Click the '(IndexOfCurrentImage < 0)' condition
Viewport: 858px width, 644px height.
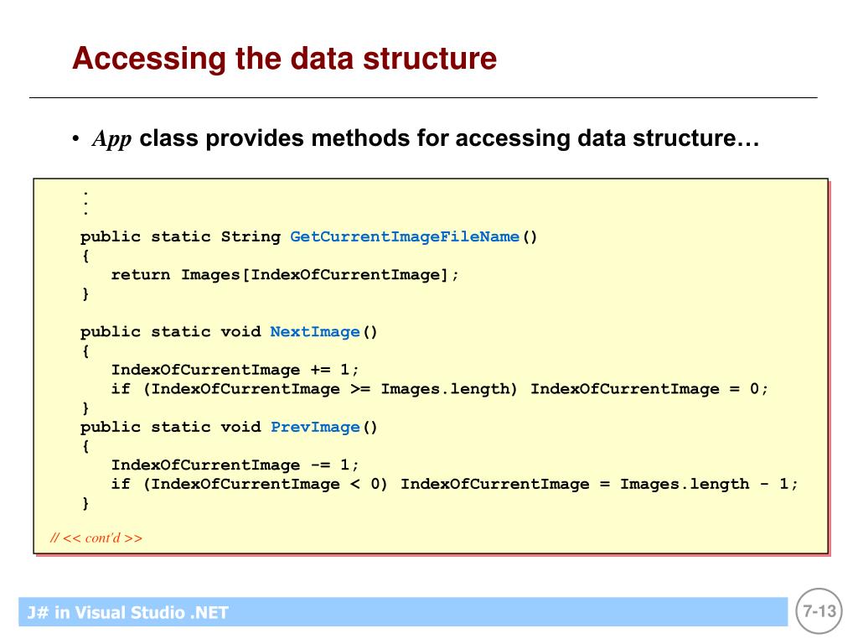point(265,484)
